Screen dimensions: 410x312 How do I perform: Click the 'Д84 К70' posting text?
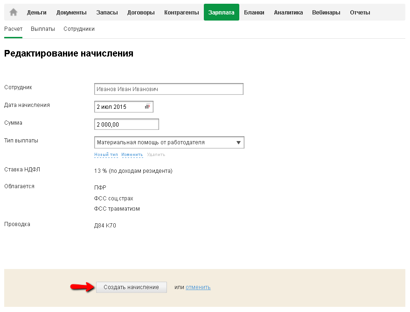105,226
